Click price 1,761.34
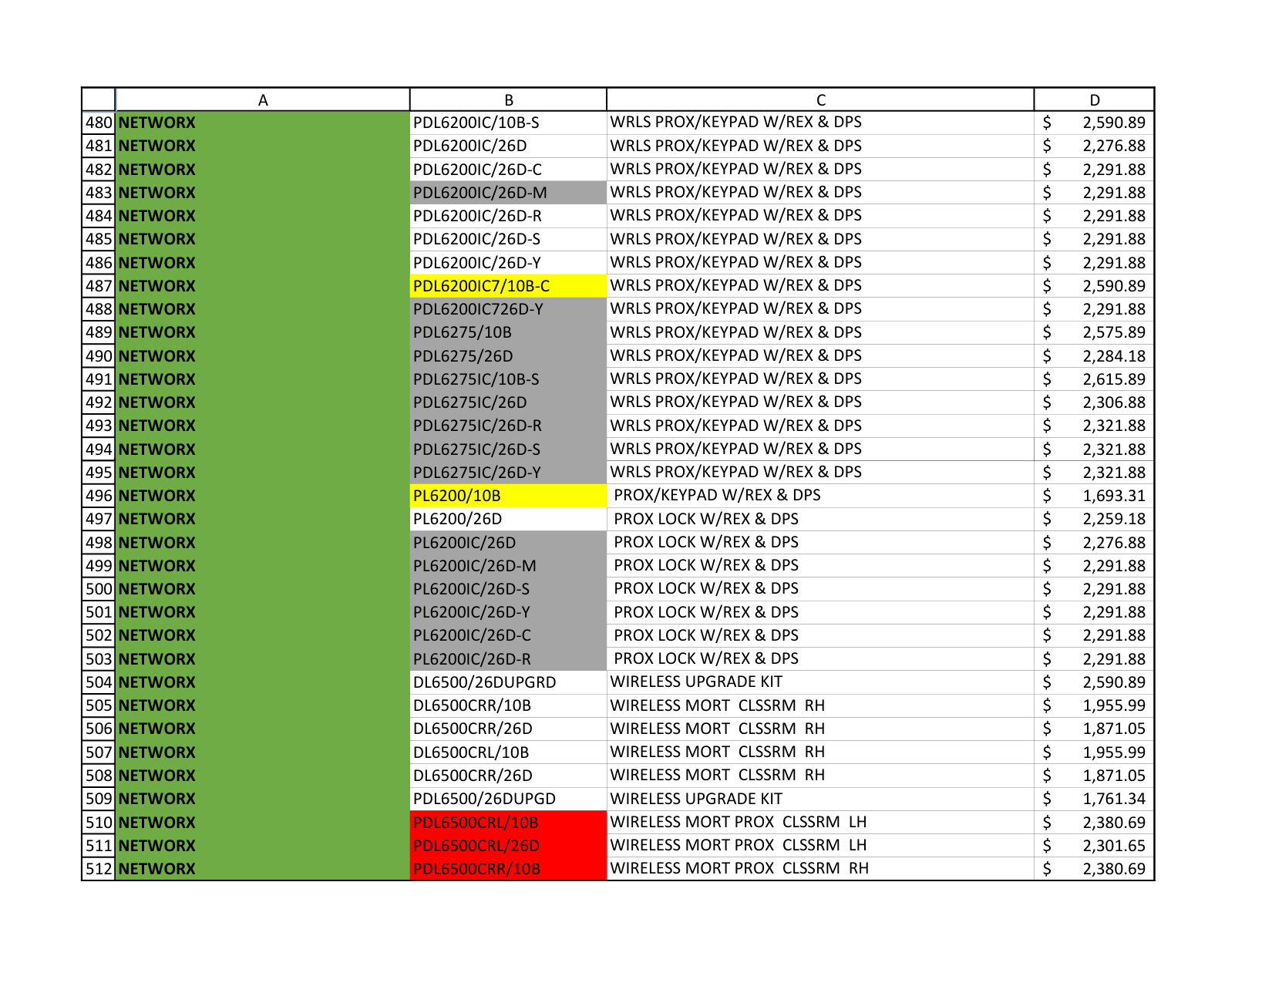 click(1094, 799)
